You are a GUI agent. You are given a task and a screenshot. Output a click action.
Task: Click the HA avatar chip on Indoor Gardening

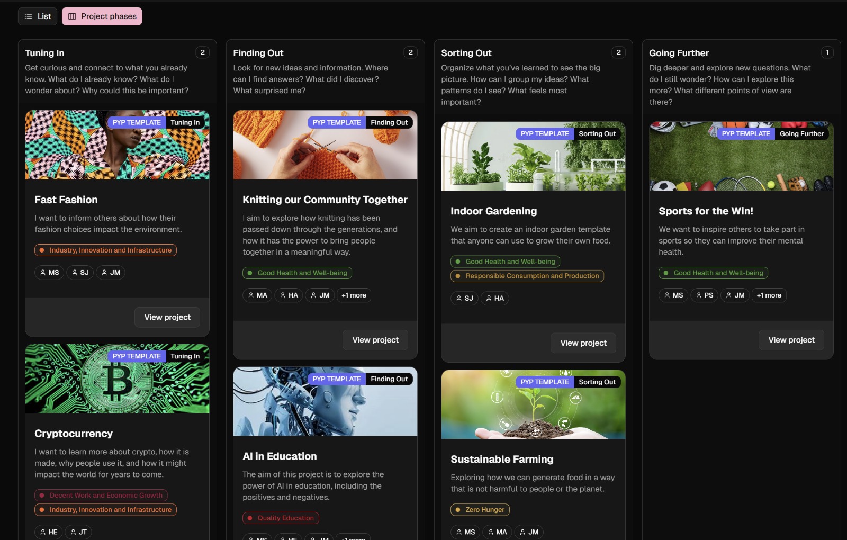pos(494,298)
